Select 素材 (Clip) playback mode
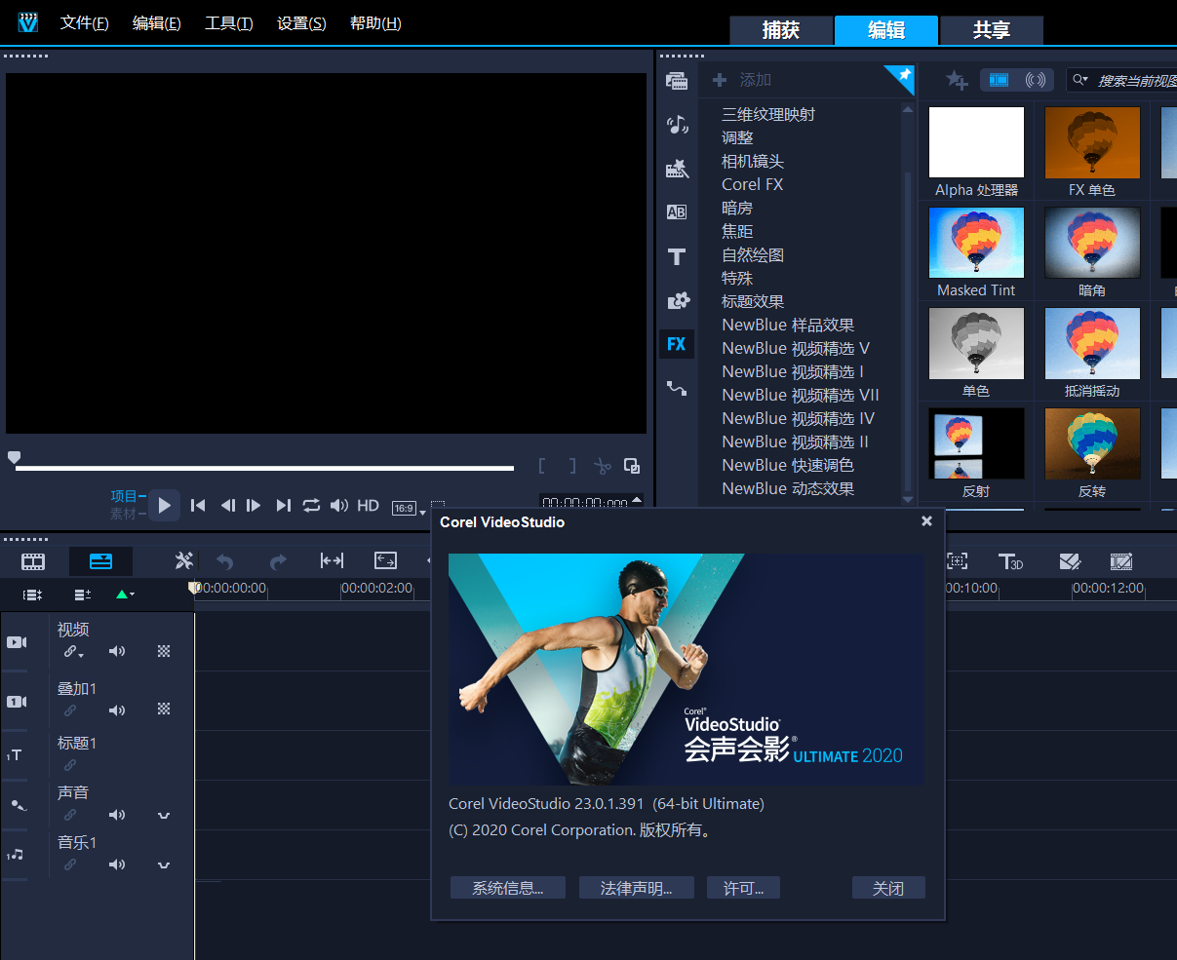The image size is (1177, 960). pyautogui.click(x=124, y=513)
